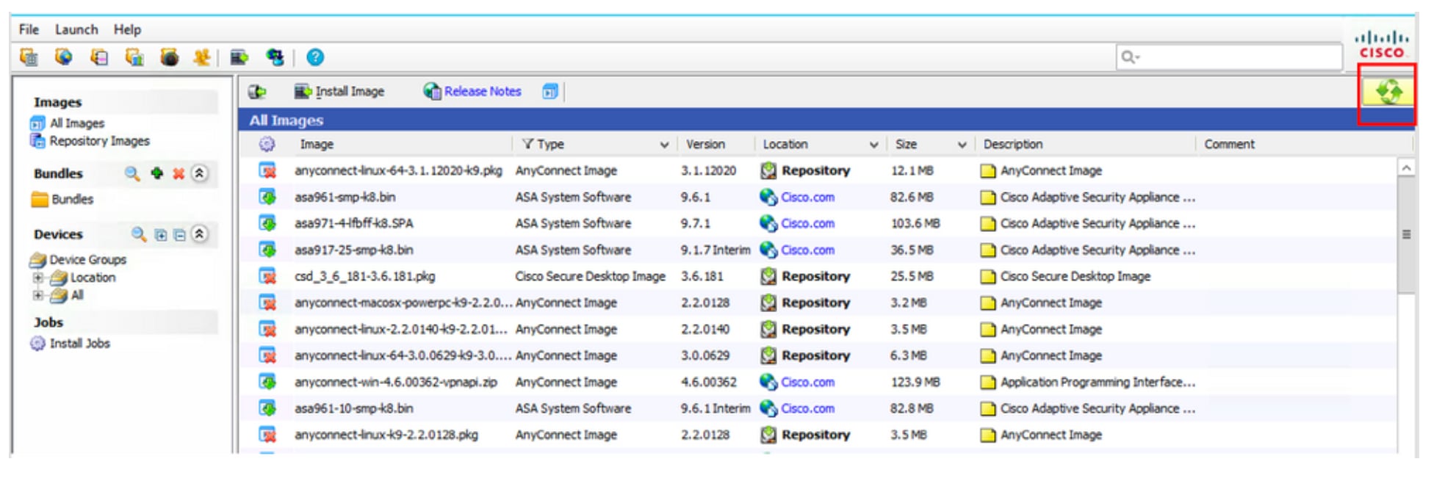
Task: Click the Comment column header
Action: coord(1229,145)
